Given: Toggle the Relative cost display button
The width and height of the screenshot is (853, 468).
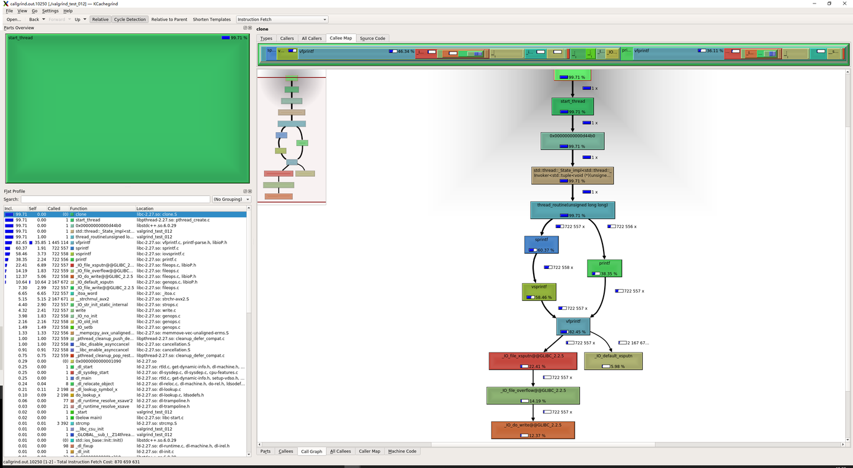Looking at the screenshot, I should (100, 20).
